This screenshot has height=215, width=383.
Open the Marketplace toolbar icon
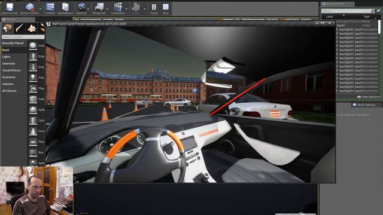pyautogui.click(x=65, y=8)
